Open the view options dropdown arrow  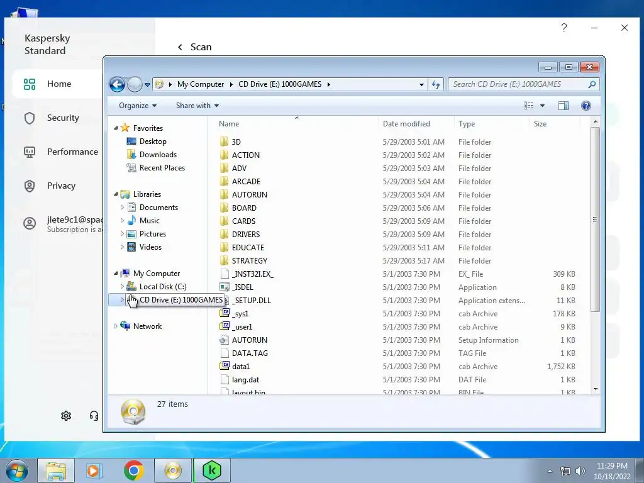pyautogui.click(x=542, y=106)
